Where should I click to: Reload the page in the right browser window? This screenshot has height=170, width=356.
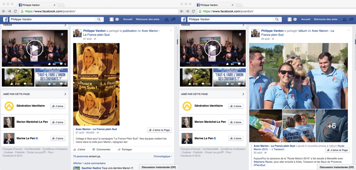tap(194, 11)
